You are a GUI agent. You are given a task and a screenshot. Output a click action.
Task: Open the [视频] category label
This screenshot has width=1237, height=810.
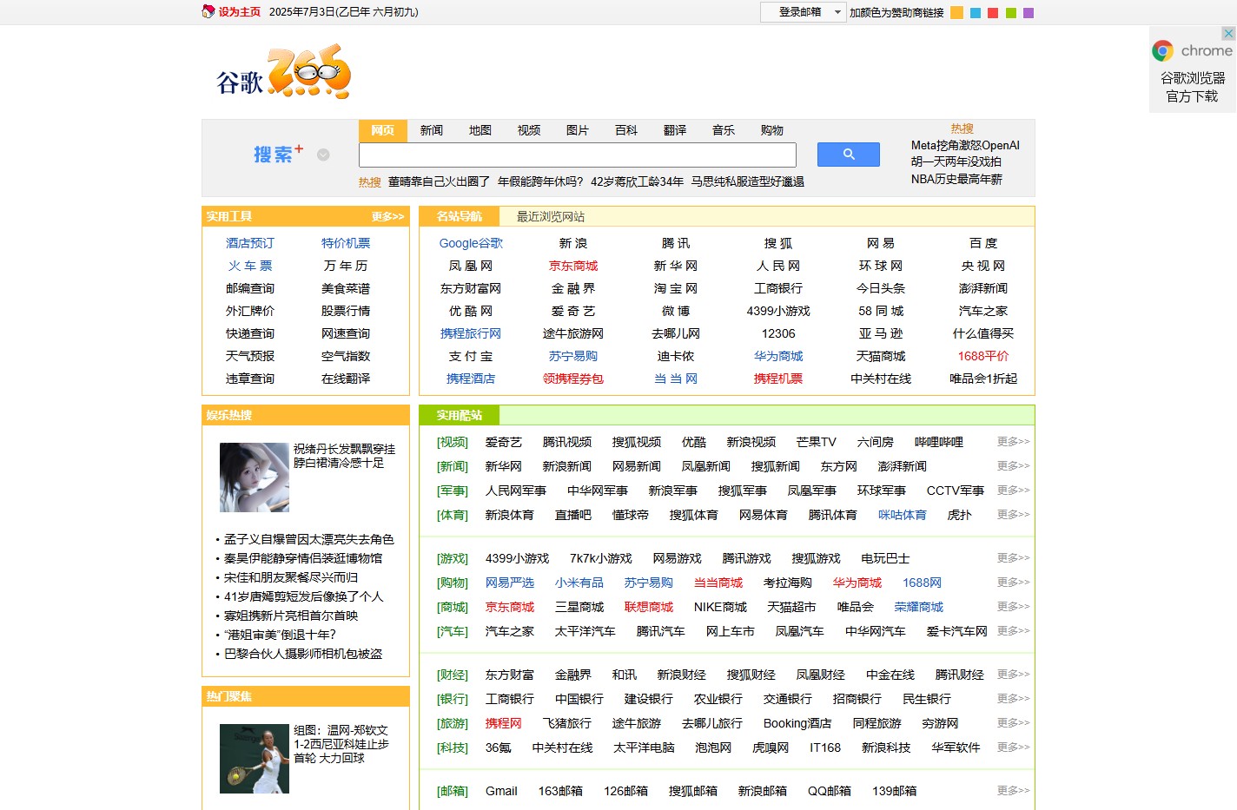tap(453, 442)
